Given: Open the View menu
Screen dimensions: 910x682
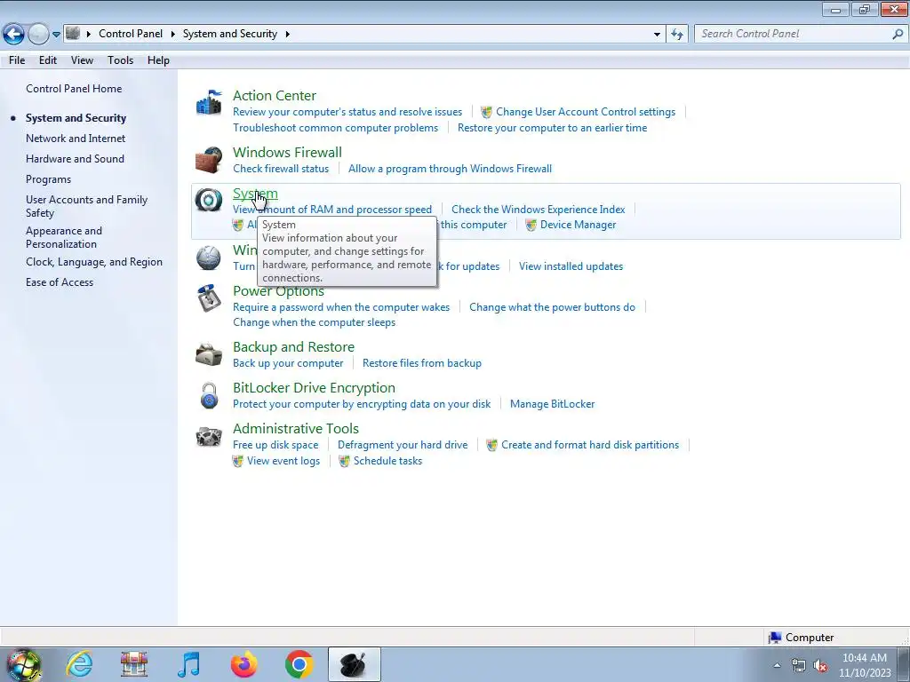Looking at the screenshot, I should point(82,60).
